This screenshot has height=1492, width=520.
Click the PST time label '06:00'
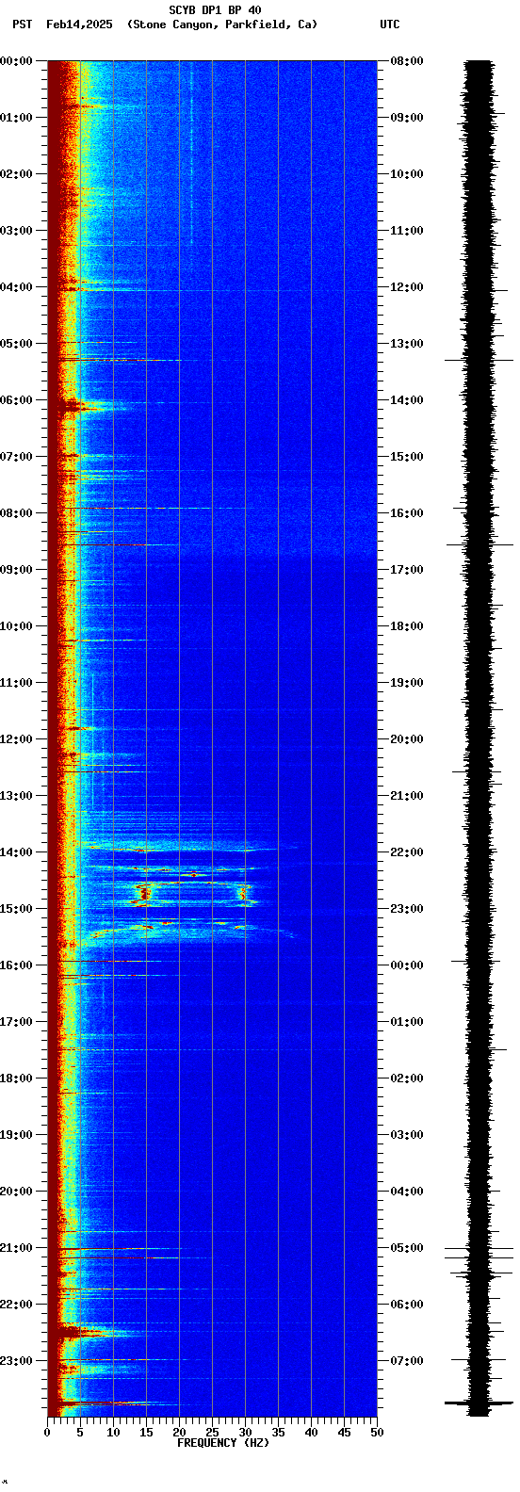point(17,400)
